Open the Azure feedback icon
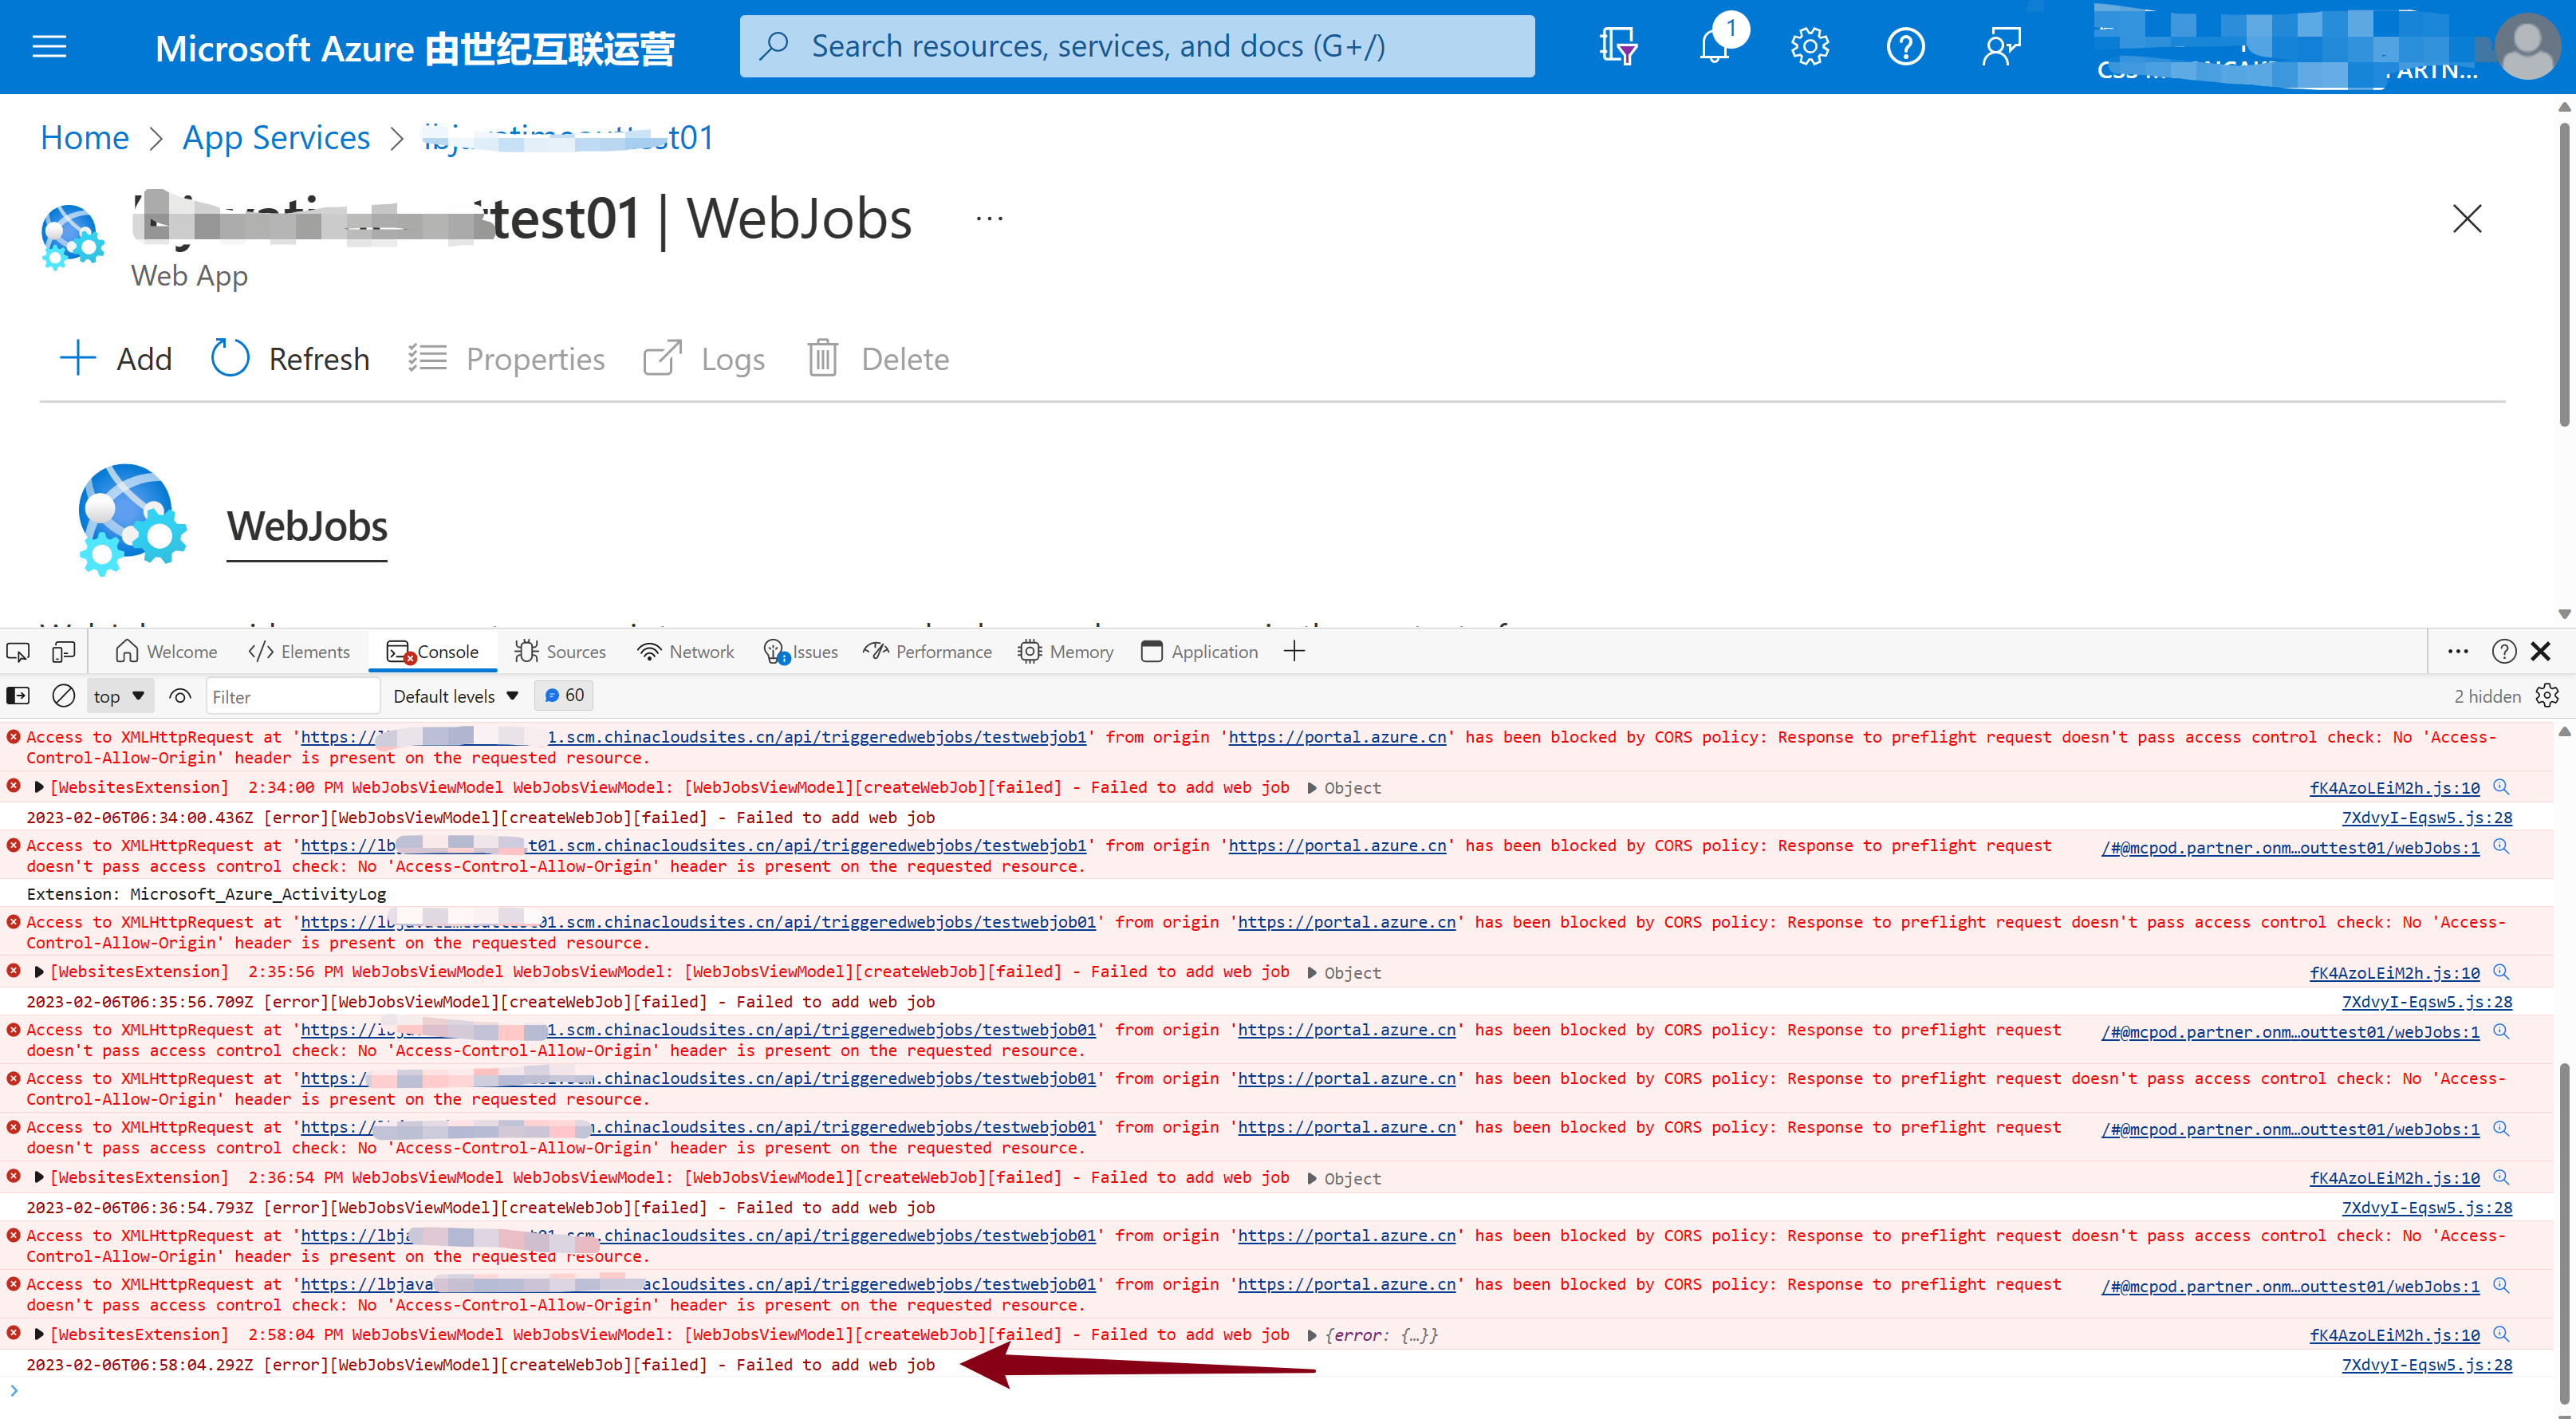This screenshot has height=1419, width=2576. [x=2001, y=46]
